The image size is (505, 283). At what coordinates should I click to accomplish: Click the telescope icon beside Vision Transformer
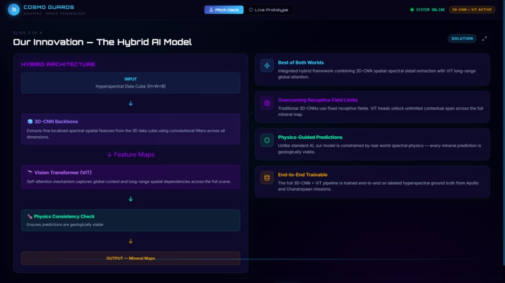coord(30,172)
